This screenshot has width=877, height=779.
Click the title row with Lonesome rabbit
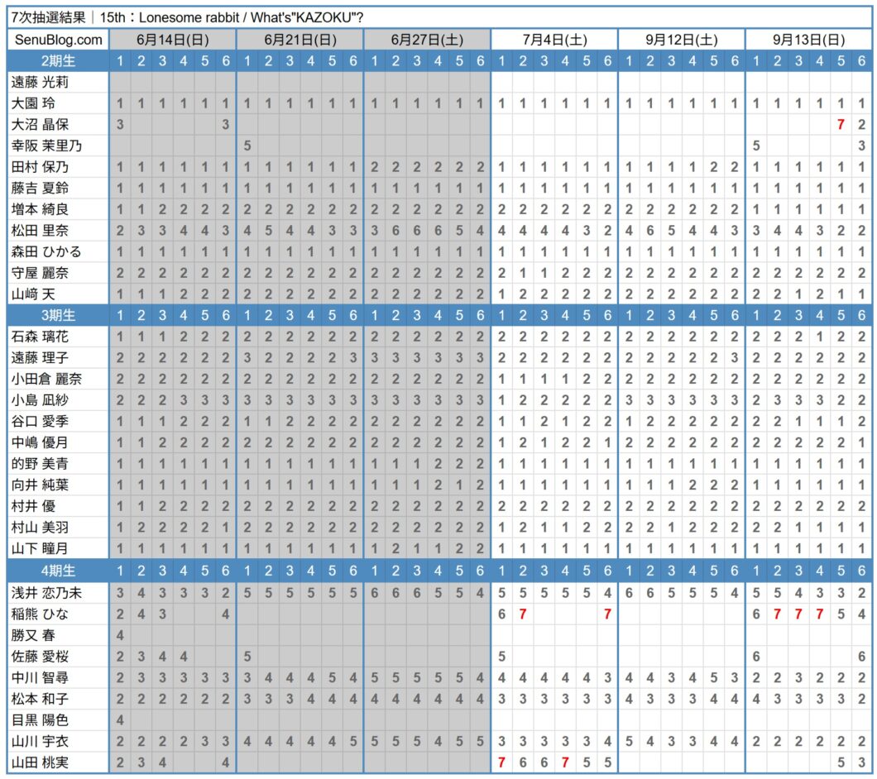tap(439, 17)
